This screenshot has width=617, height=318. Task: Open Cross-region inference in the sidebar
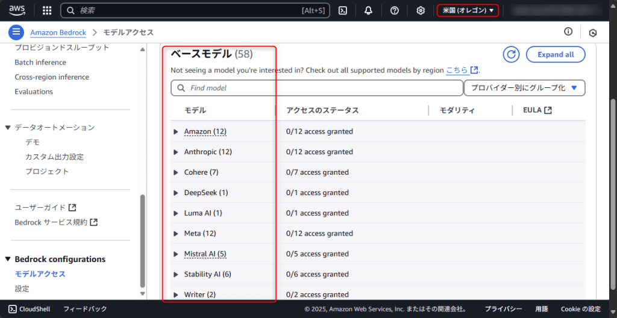coord(52,77)
